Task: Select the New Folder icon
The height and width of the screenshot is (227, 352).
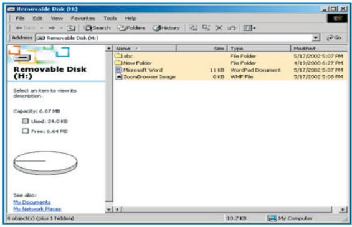Action: tap(118, 63)
